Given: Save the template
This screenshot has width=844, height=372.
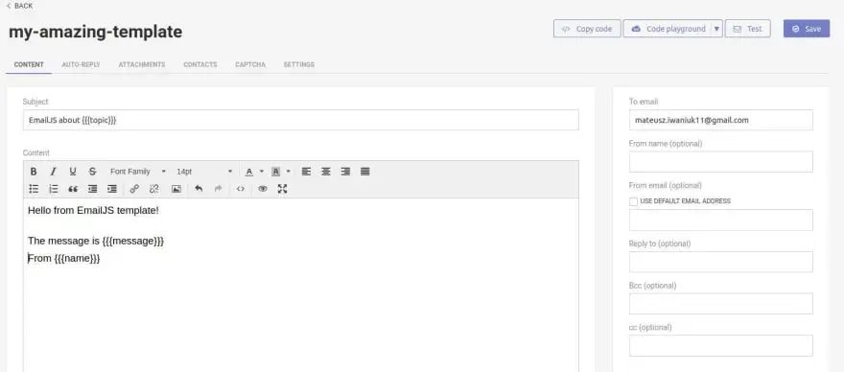Looking at the screenshot, I should pyautogui.click(x=807, y=29).
